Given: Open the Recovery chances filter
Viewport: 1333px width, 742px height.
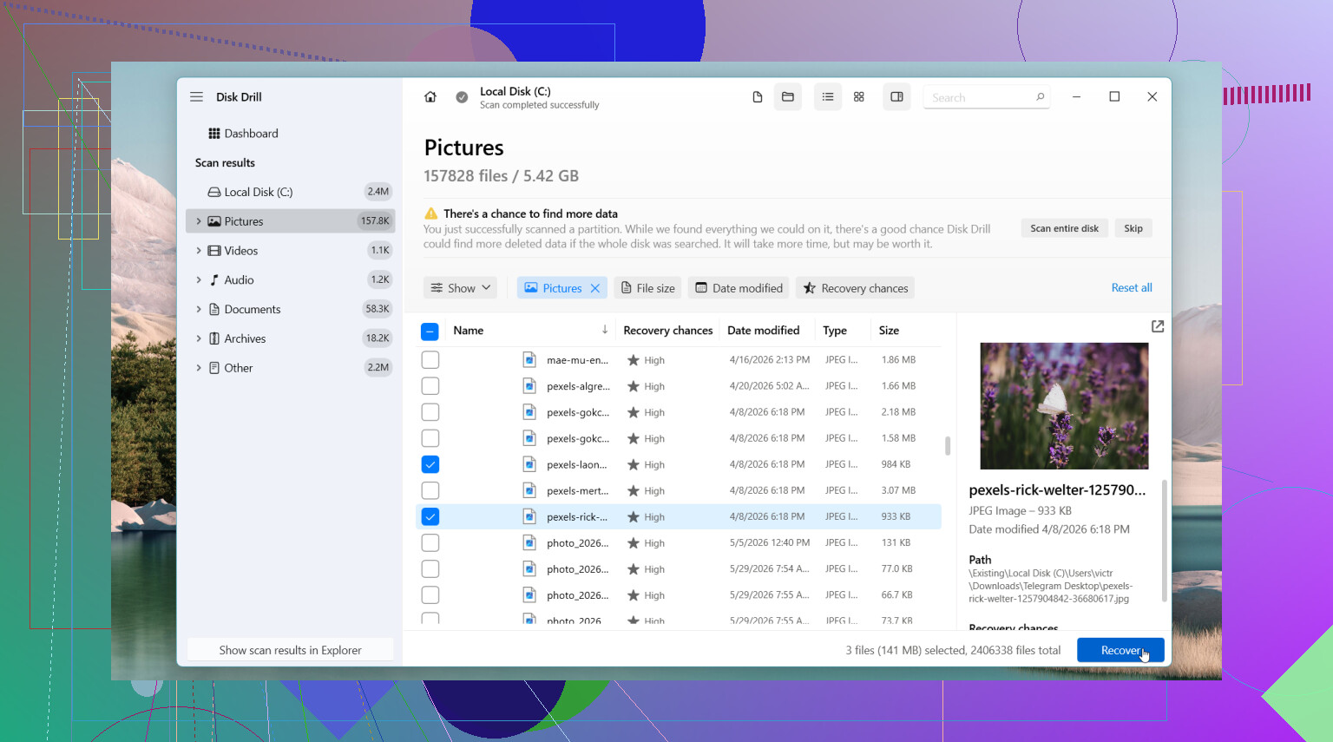Looking at the screenshot, I should [x=855, y=288].
